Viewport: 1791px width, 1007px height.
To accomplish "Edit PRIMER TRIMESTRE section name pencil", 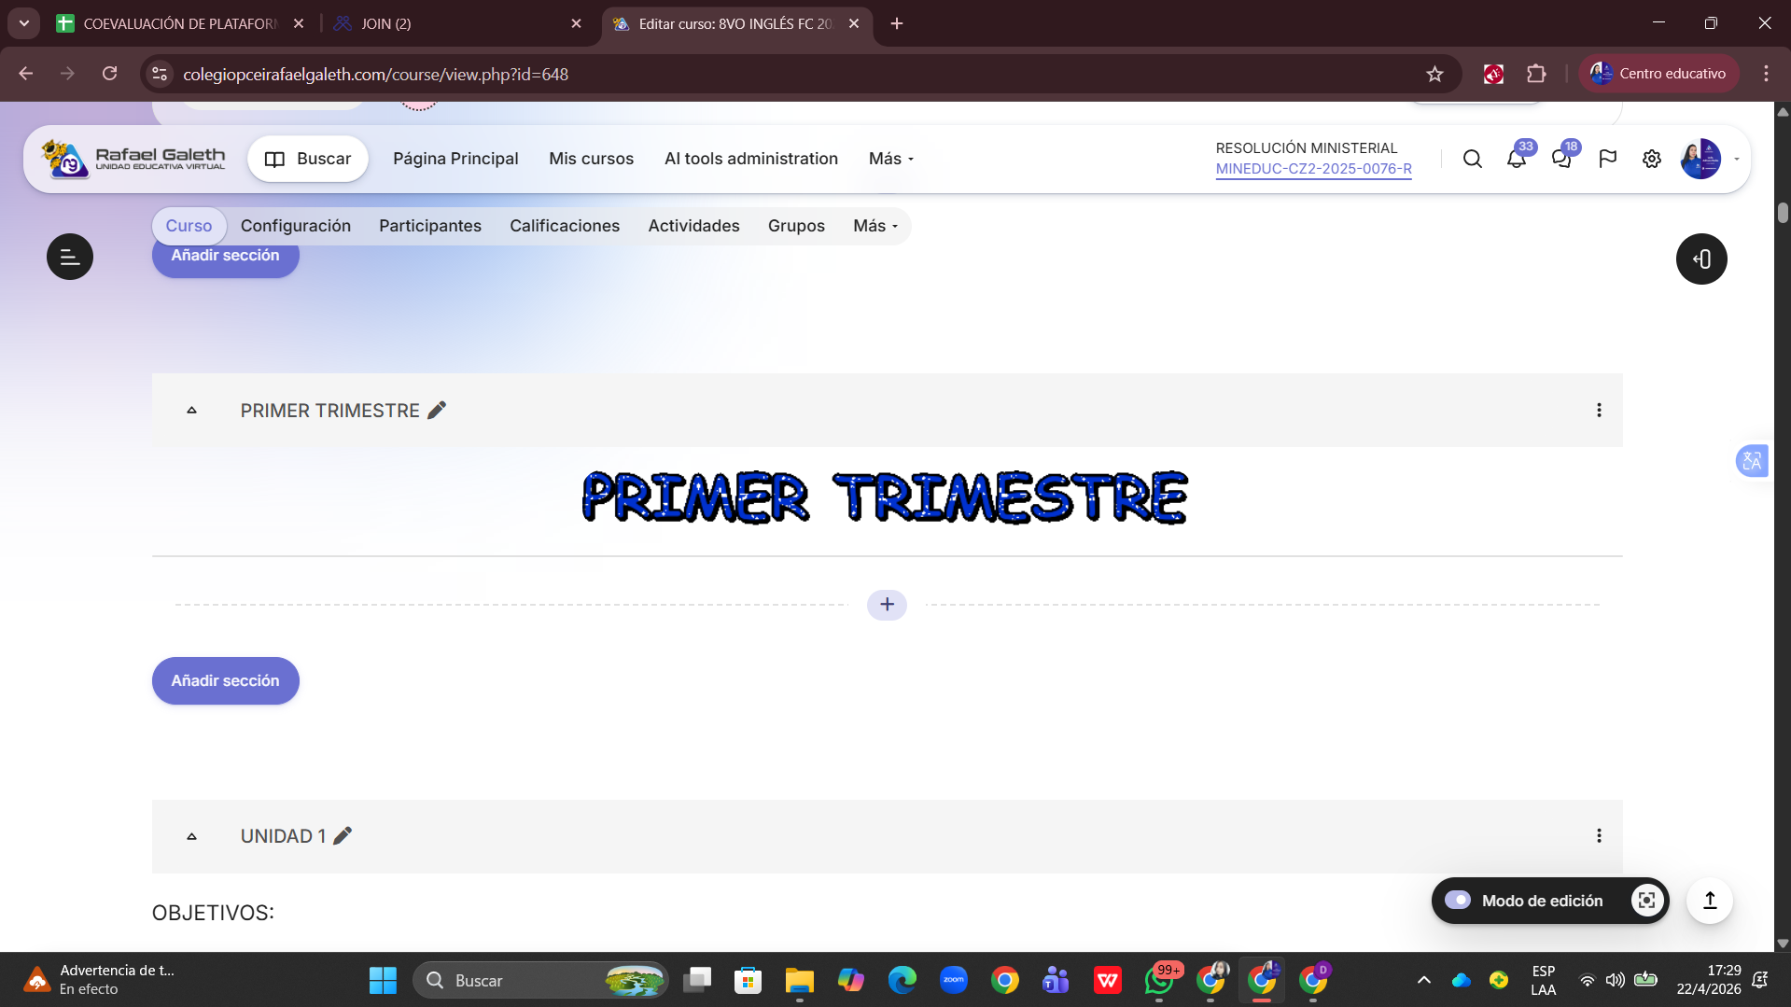I will pyautogui.click(x=437, y=411).
